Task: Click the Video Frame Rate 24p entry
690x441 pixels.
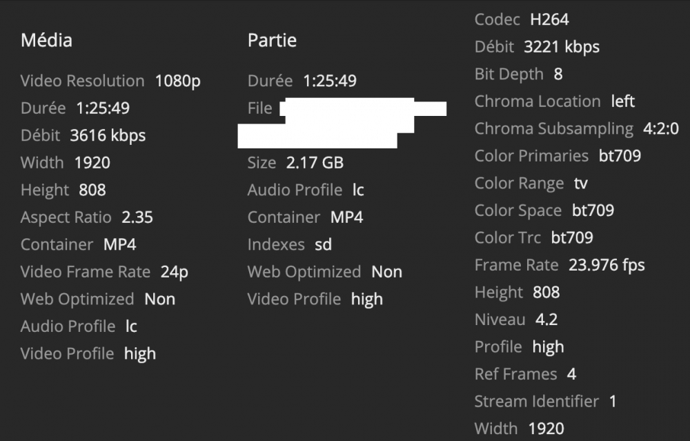Action: (x=104, y=272)
